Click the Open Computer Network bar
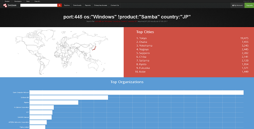This screenshot has width=254, height=129. click(137, 93)
